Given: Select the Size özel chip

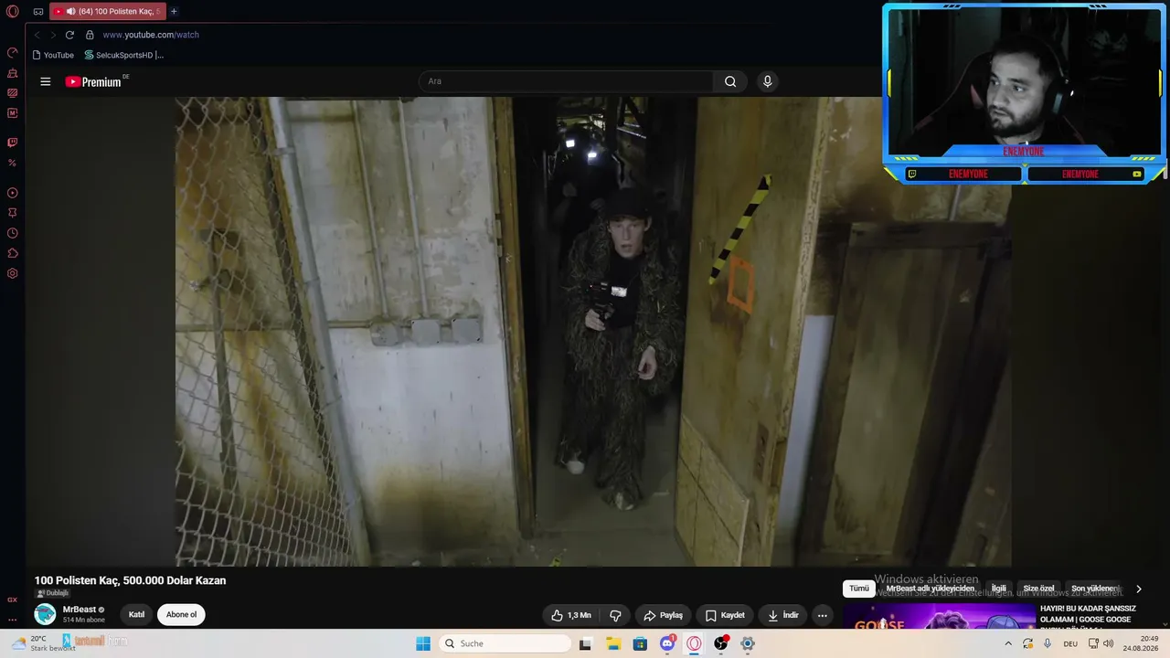Looking at the screenshot, I should (1038, 589).
